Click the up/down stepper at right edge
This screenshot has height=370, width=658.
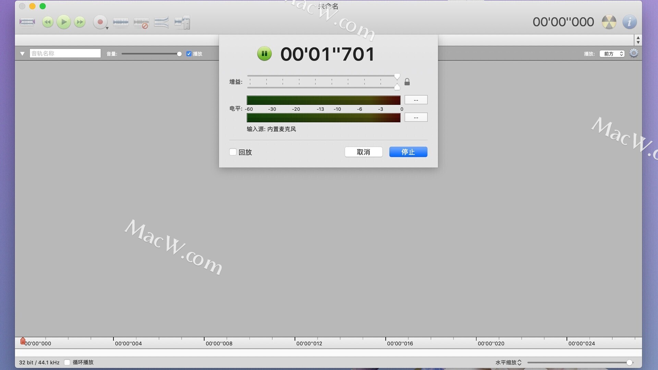pos(638,40)
